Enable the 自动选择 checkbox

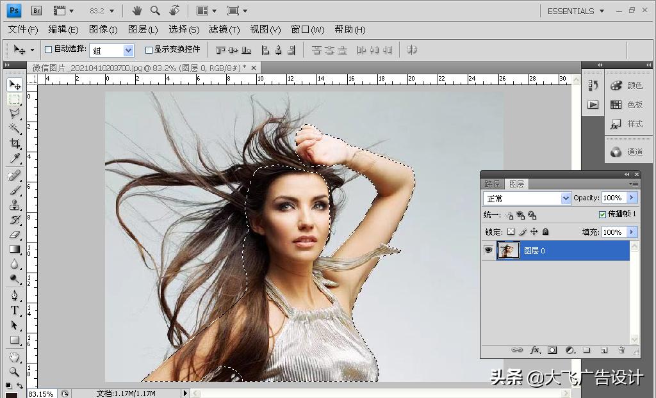[x=48, y=49]
